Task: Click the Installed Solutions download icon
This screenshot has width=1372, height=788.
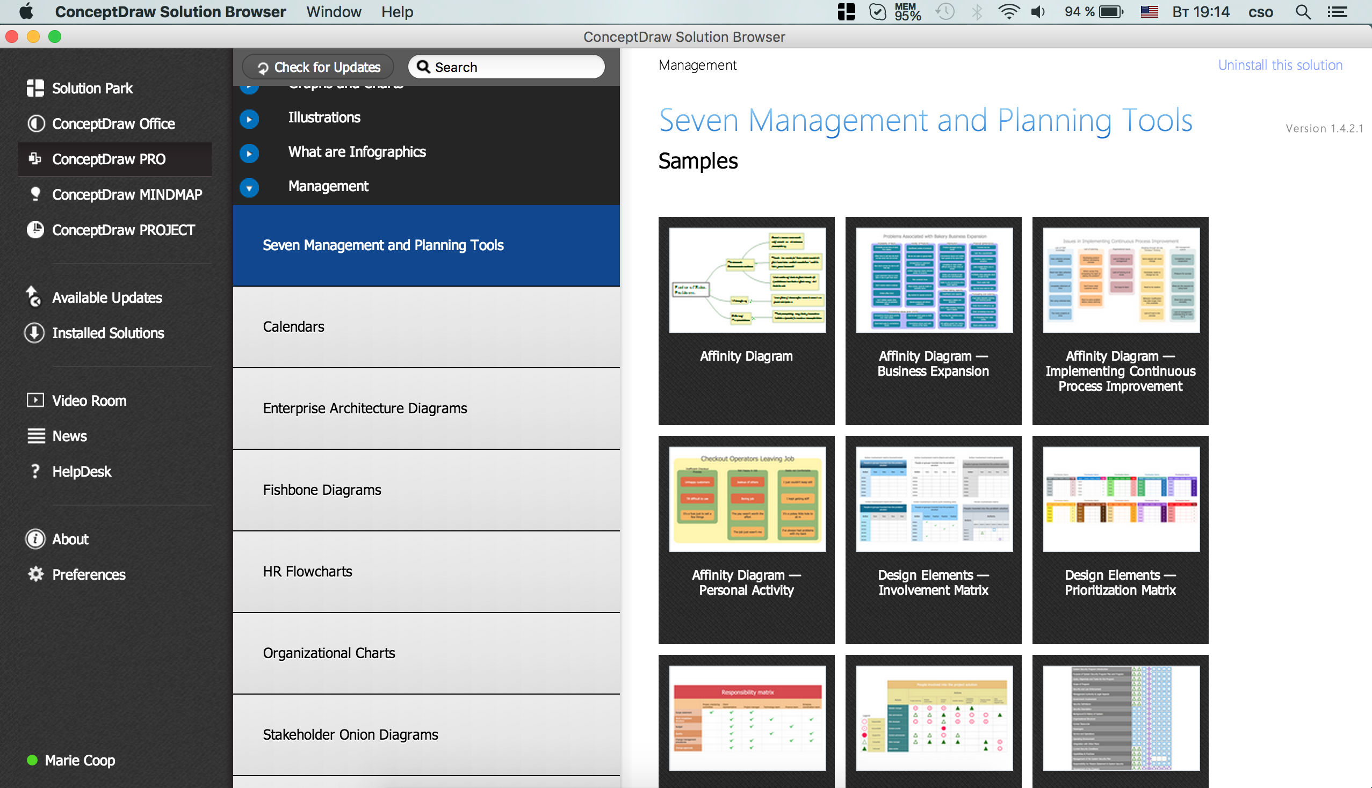Action: point(35,332)
